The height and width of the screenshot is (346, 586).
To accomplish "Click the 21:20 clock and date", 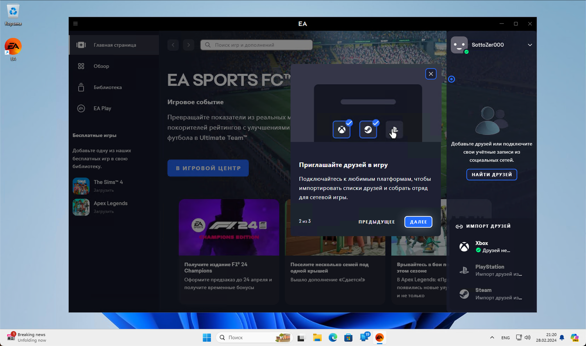I will tap(546, 337).
